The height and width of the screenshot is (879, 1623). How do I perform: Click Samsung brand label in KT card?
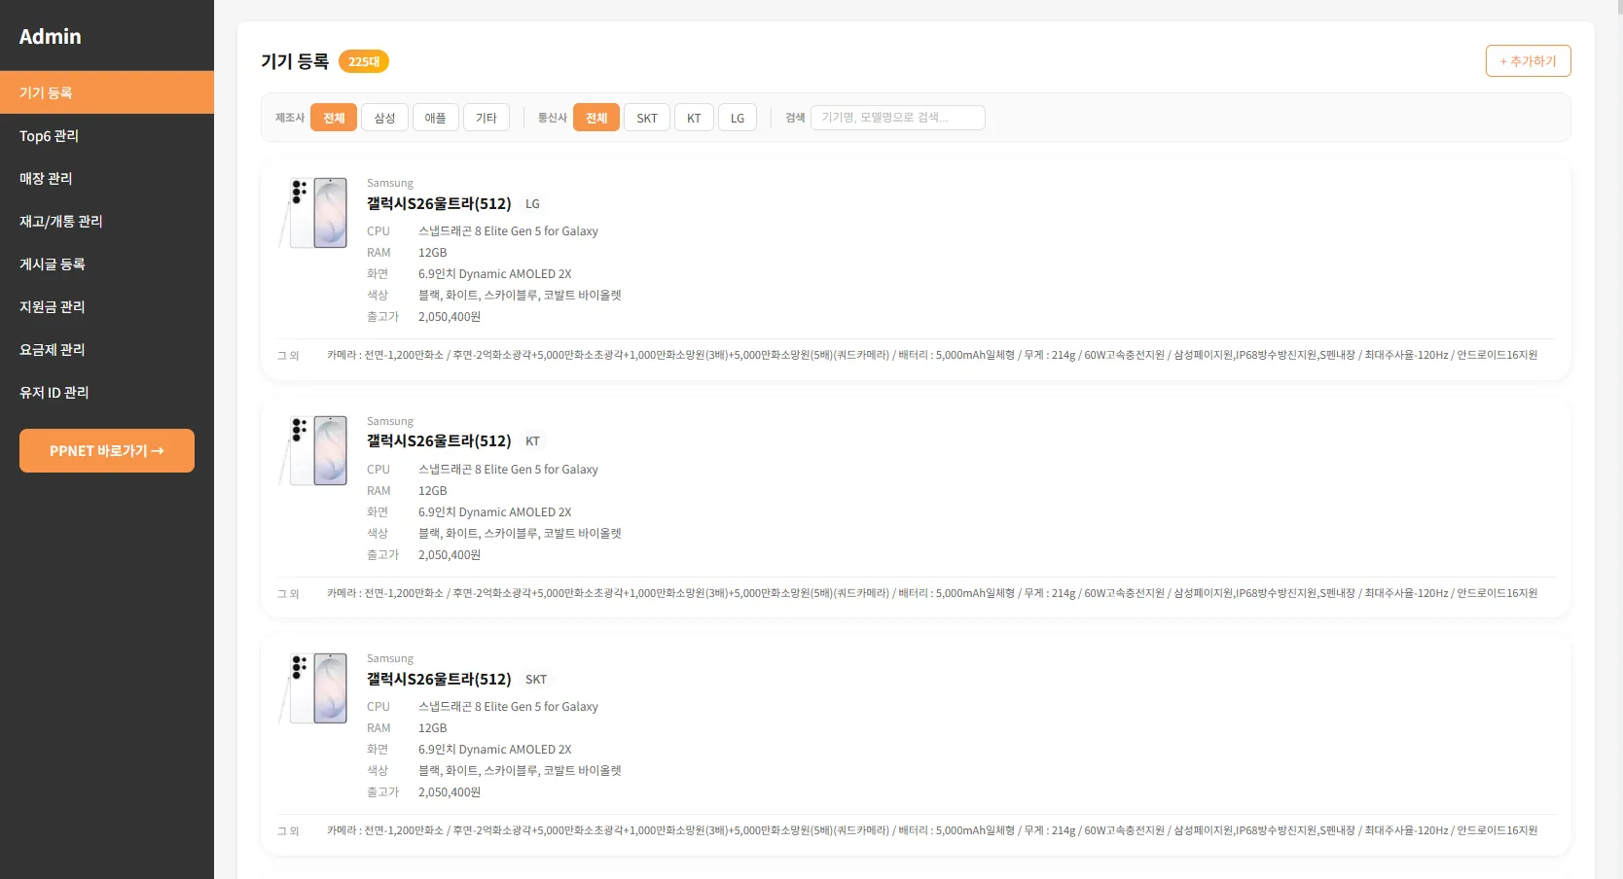coord(390,421)
